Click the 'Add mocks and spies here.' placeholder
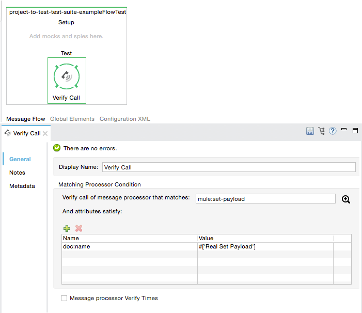This screenshot has height=313, width=362. pos(66,36)
